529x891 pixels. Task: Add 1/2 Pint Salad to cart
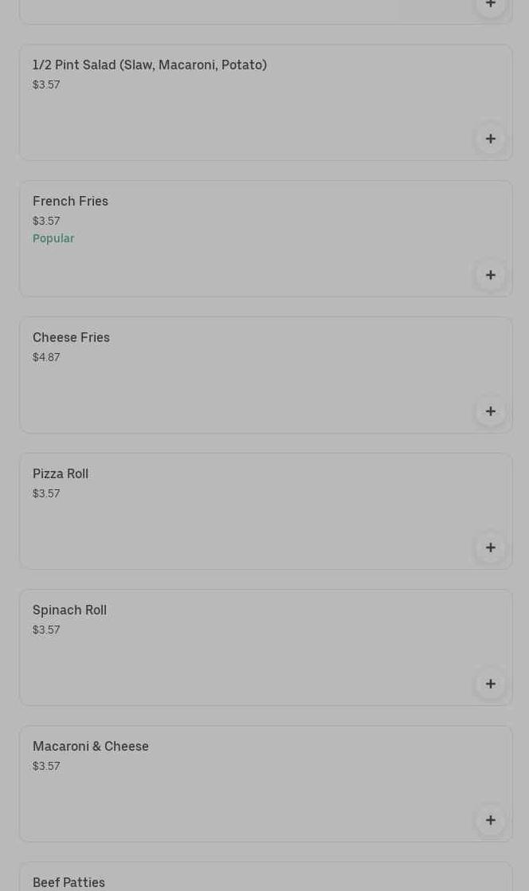[490, 139]
